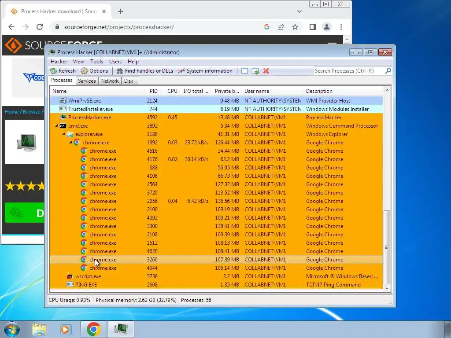Select PING.EXE process row
The image size is (451, 338).
[x=216, y=285]
